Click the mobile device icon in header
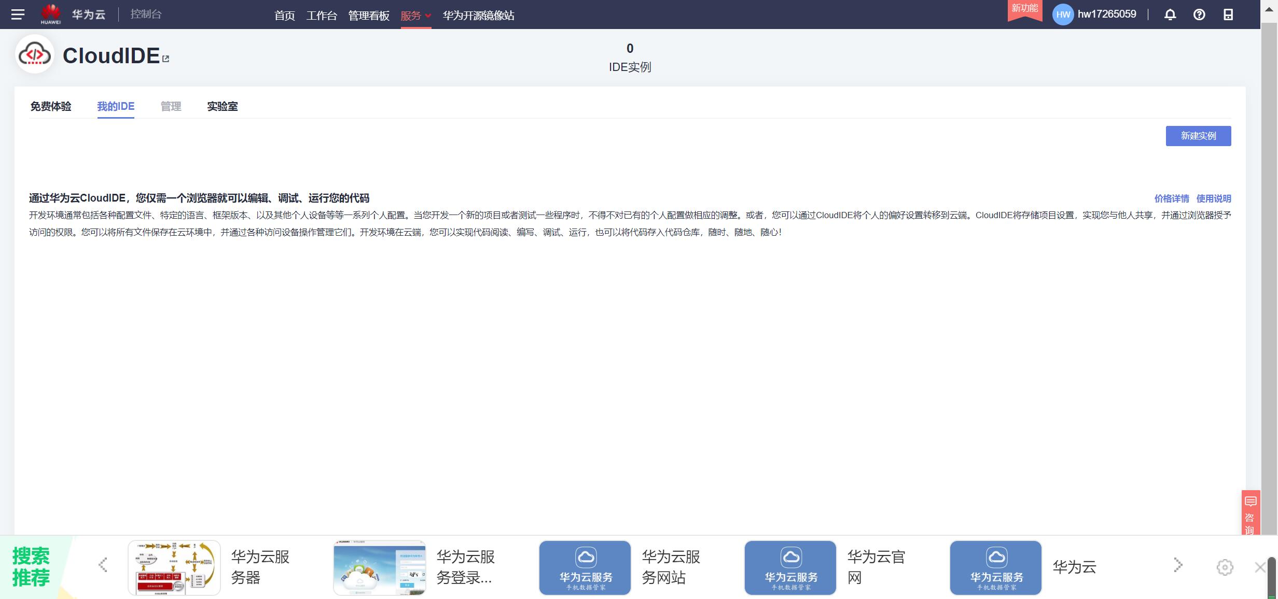The image size is (1278, 599). coord(1228,15)
